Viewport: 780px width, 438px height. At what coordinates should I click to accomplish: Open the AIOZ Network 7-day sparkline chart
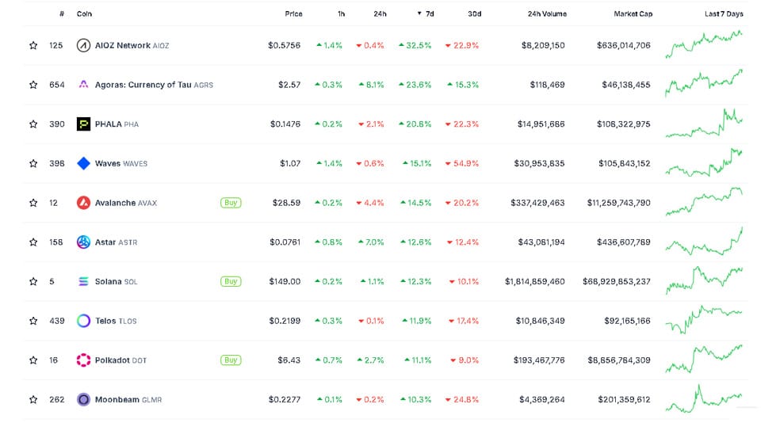(x=704, y=44)
